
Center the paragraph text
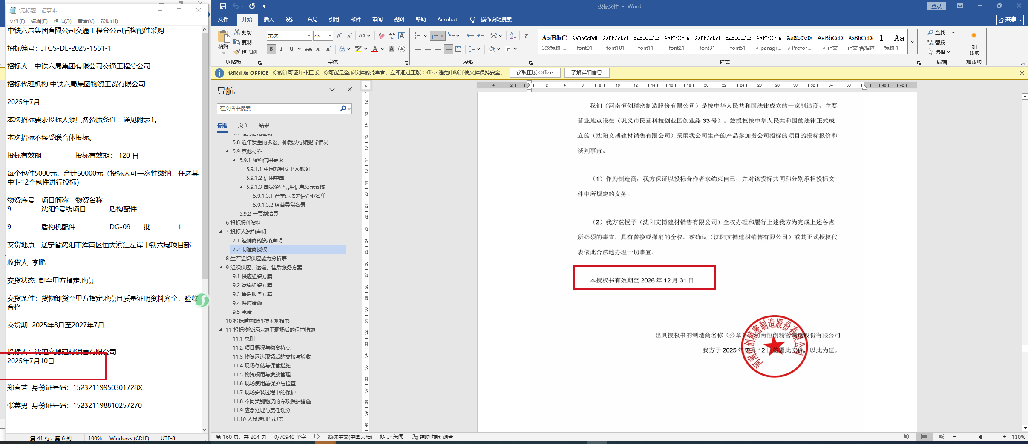[x=428, y=49]
